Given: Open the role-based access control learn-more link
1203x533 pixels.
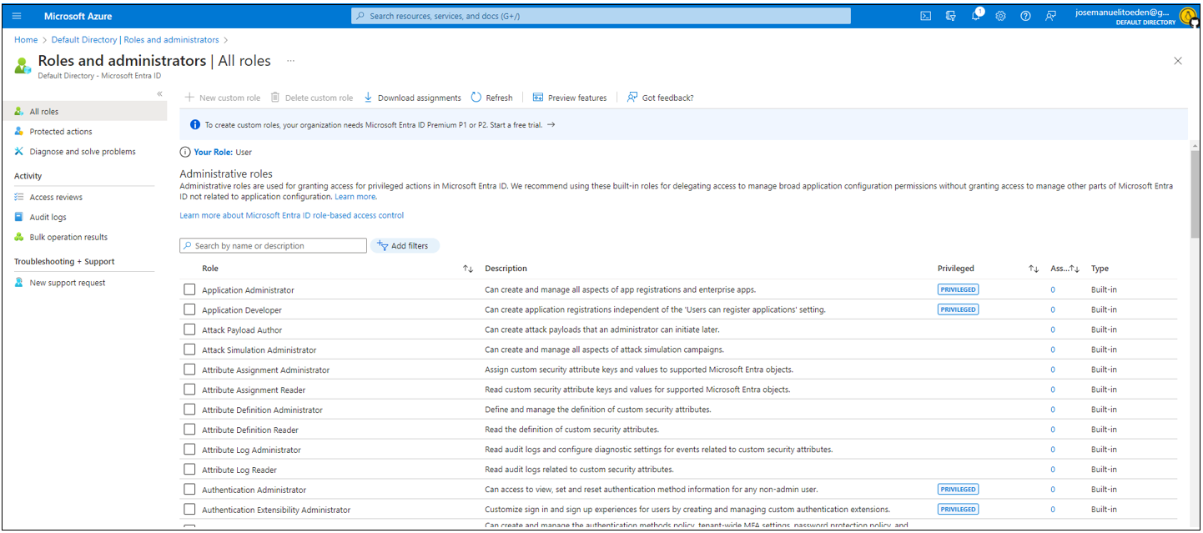Looking at the screenshot, I should click(x=292, y=215).
